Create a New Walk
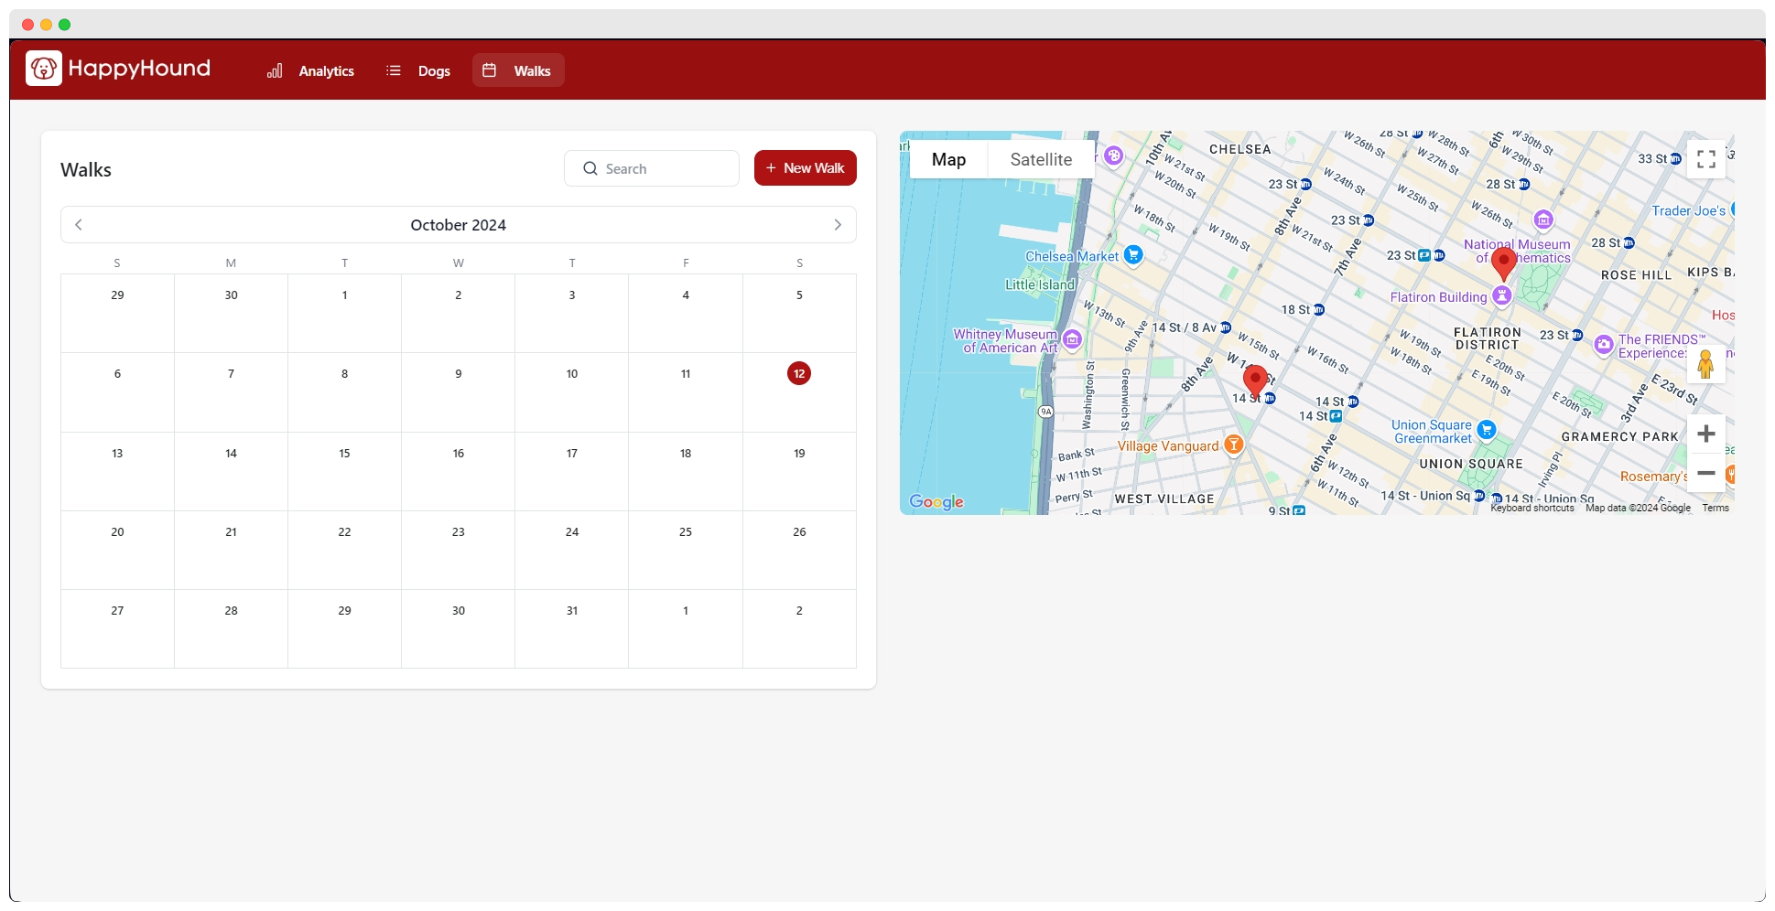 coord(805,168)
